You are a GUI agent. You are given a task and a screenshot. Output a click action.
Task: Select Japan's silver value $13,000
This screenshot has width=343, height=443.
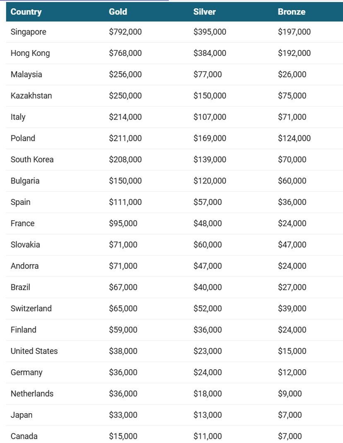click(208, 415)
